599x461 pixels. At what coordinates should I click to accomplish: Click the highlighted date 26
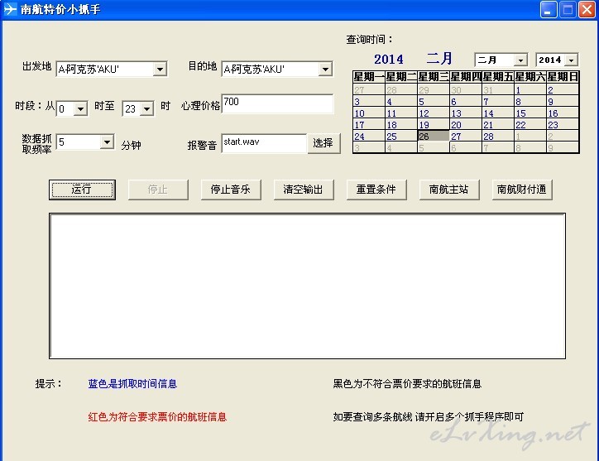point(434,136)
